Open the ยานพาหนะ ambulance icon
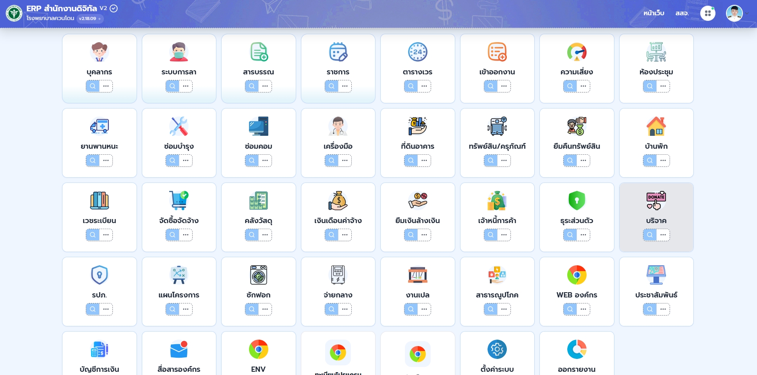The height and width of the screenshot is (375, 757). (99, 126)
